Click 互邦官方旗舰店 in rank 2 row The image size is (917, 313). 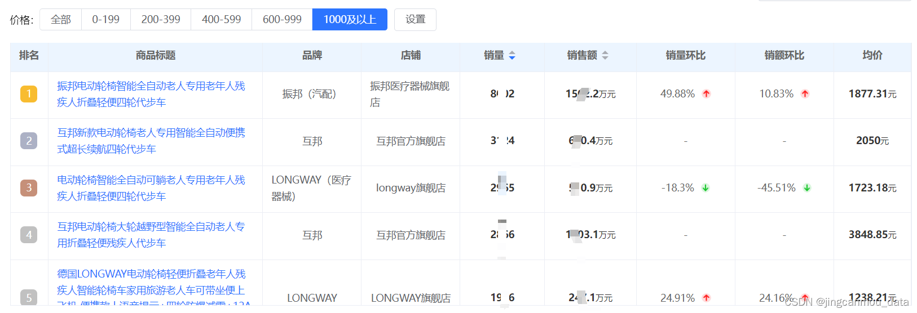pyautogui.click(x=411, y=141)
